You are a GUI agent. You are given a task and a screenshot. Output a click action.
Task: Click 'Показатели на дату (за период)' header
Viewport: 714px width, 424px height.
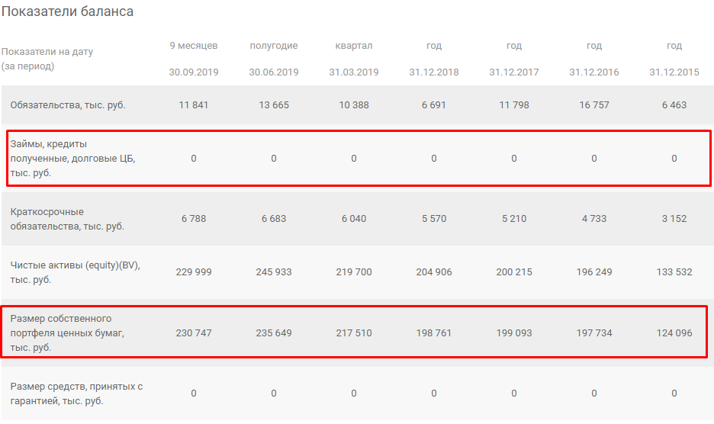(x=47, y=59)
